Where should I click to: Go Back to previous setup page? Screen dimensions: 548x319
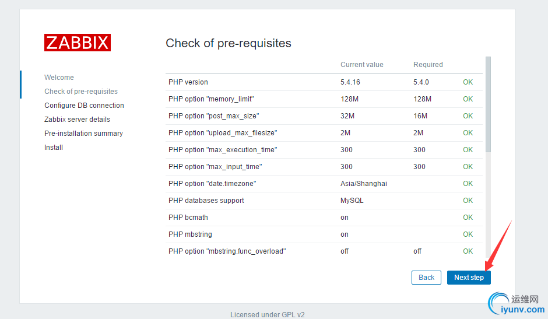[426, 278]
